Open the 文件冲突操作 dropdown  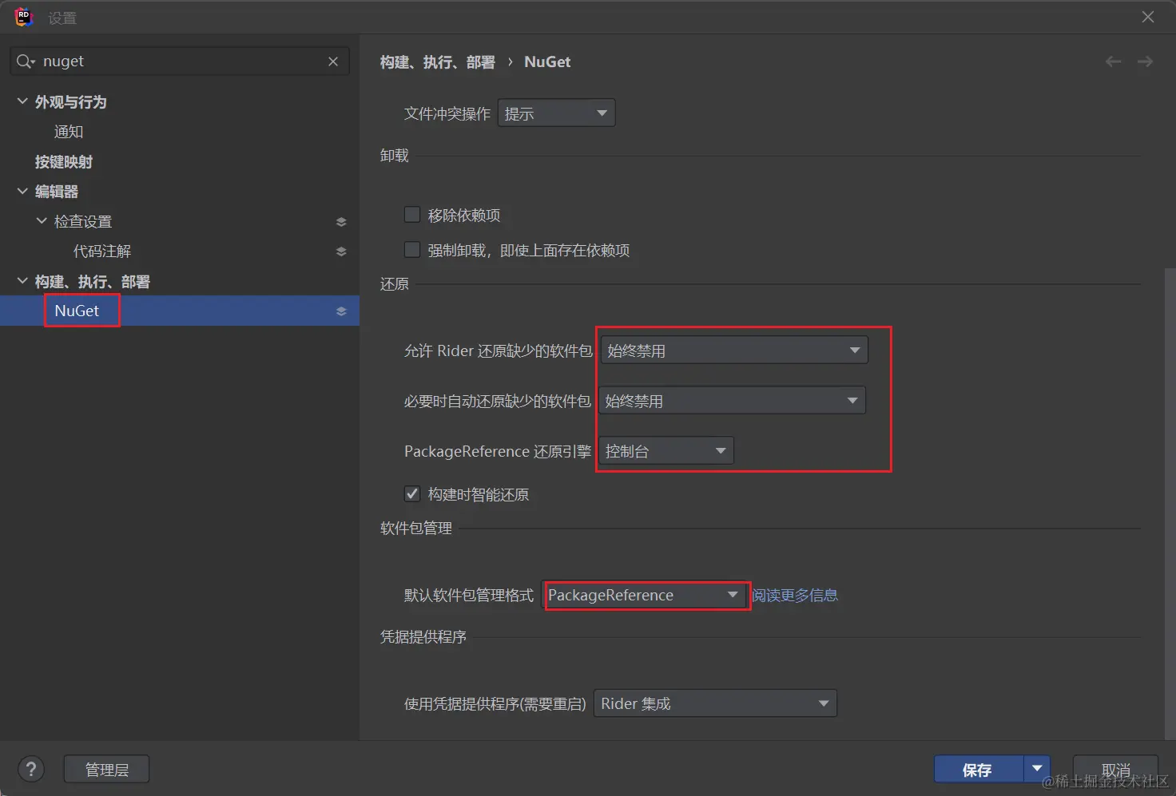[x=556, y=113]
